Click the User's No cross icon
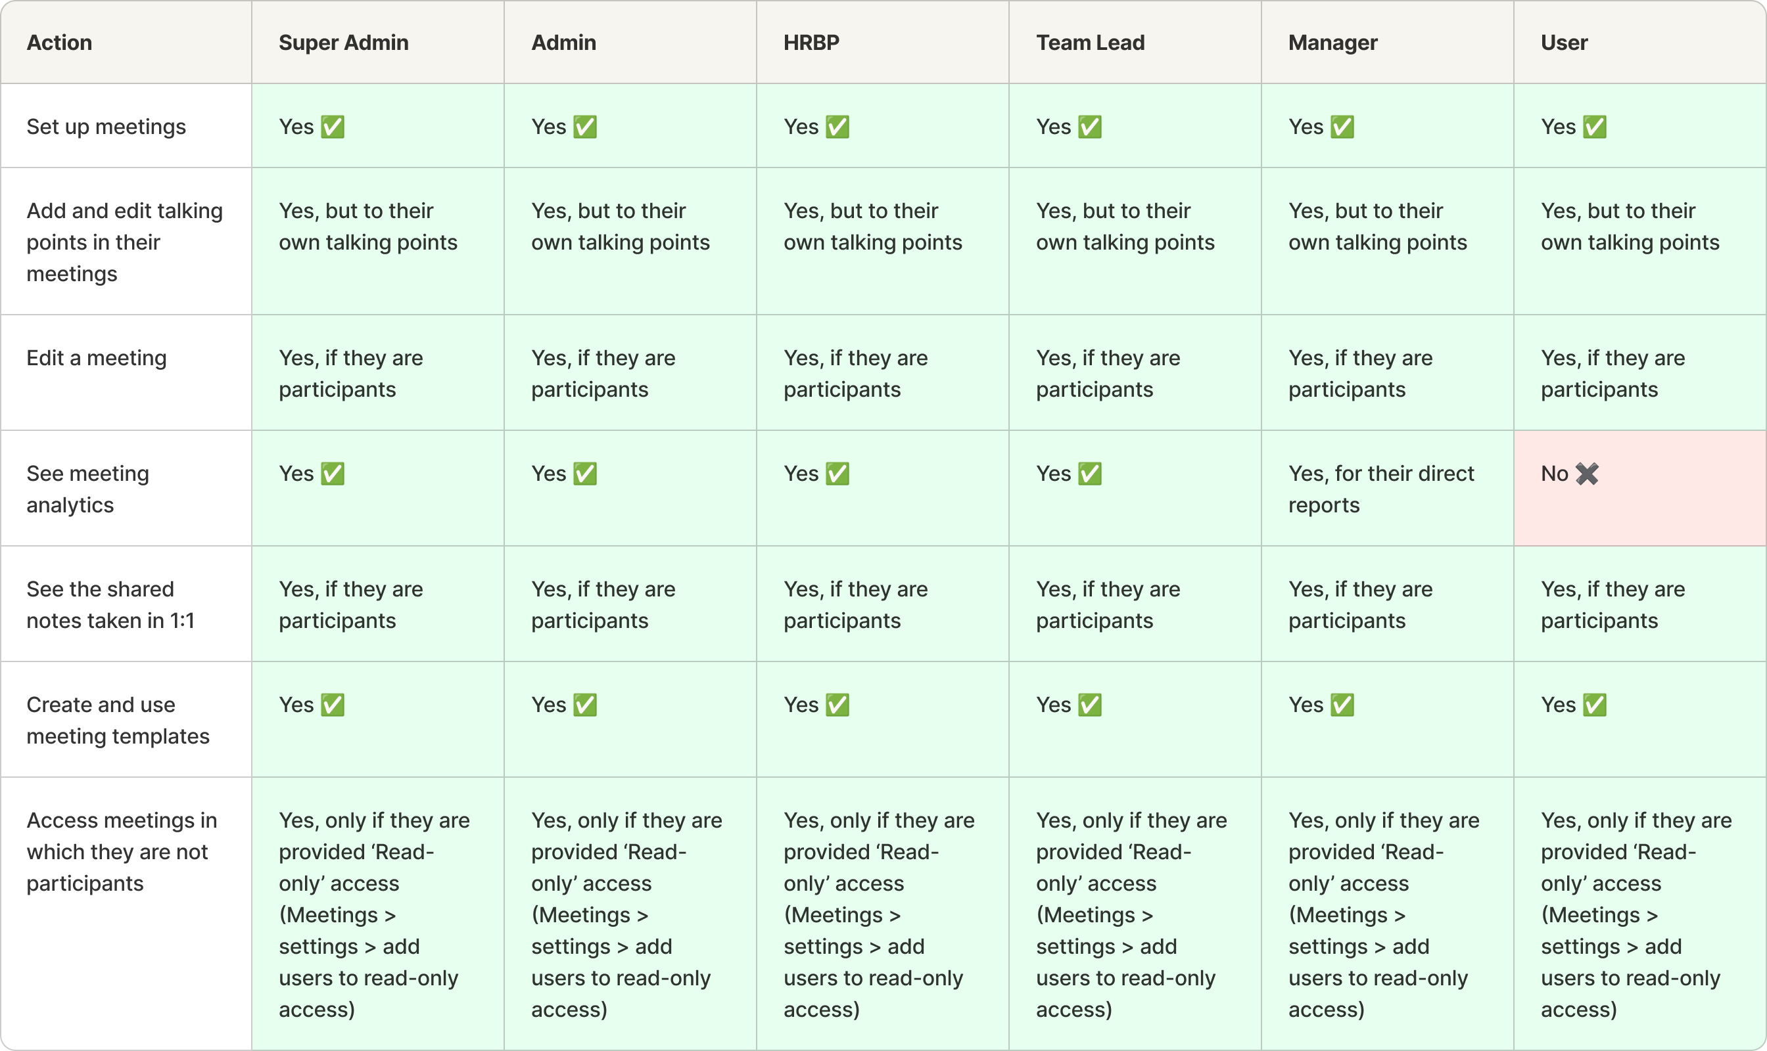 pos(1587,474)
